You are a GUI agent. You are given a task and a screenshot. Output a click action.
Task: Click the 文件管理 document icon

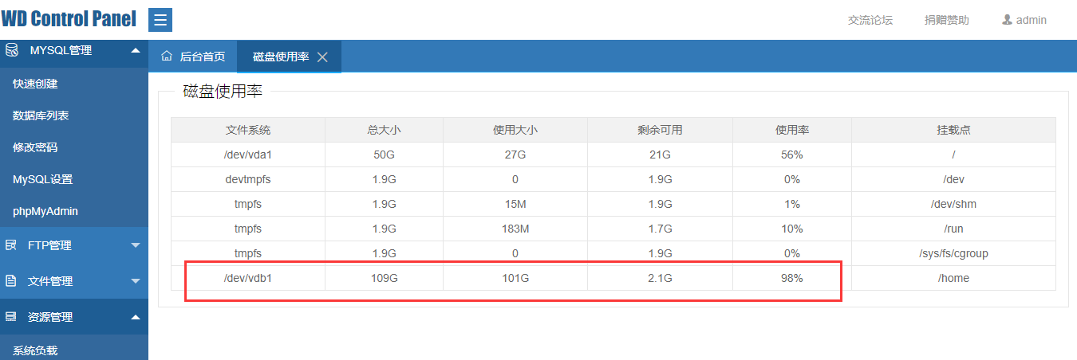coord(11,281)
